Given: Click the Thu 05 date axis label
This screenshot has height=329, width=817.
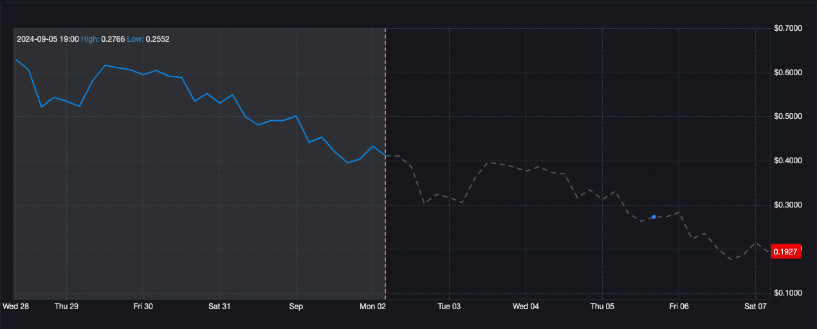Looking at the screenshot, I should (x=602, y=307).
